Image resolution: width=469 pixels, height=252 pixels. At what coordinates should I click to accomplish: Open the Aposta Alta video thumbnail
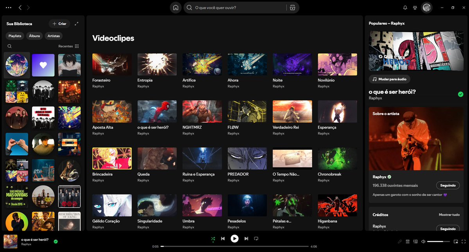[112, 111]
